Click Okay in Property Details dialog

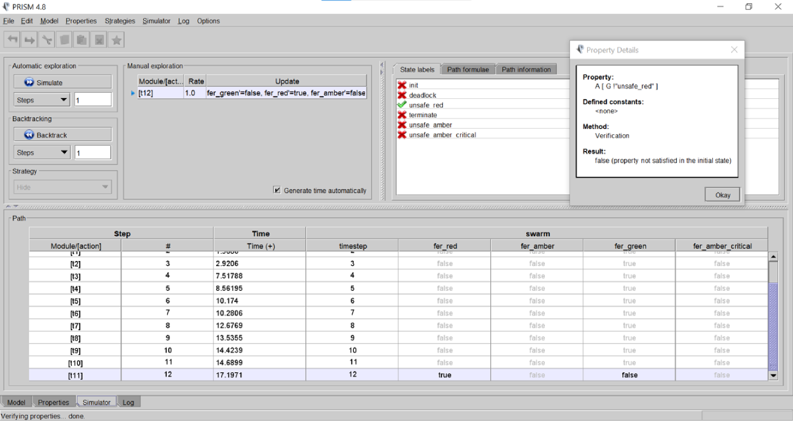722,195
